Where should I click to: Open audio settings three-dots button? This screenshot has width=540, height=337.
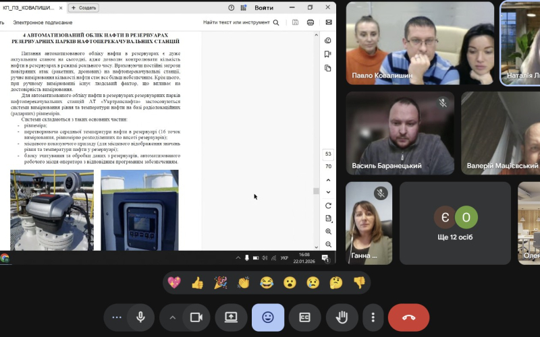pos(116,317)
